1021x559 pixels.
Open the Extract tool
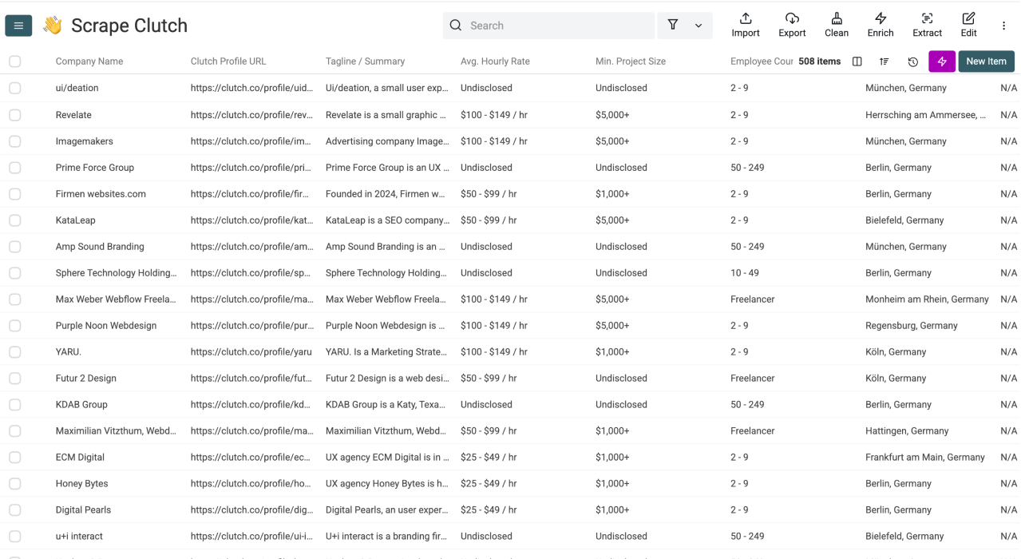926,18
